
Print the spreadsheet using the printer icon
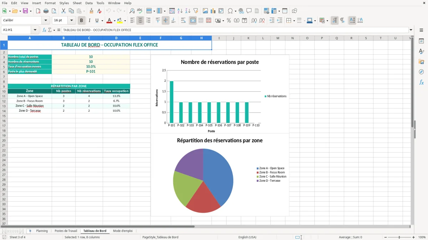click(46, 11)
